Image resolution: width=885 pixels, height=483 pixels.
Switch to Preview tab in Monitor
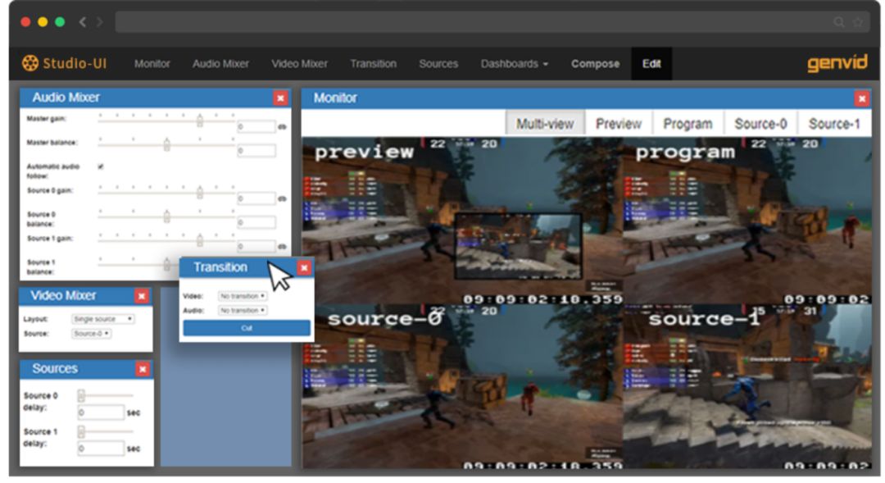pyautogui.click(x=619, y=124)
